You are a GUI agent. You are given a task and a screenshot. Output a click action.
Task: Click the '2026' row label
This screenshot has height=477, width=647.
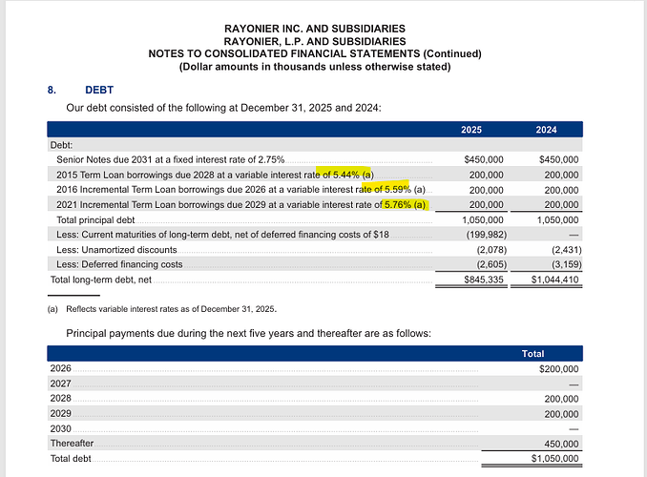[61, 368]
